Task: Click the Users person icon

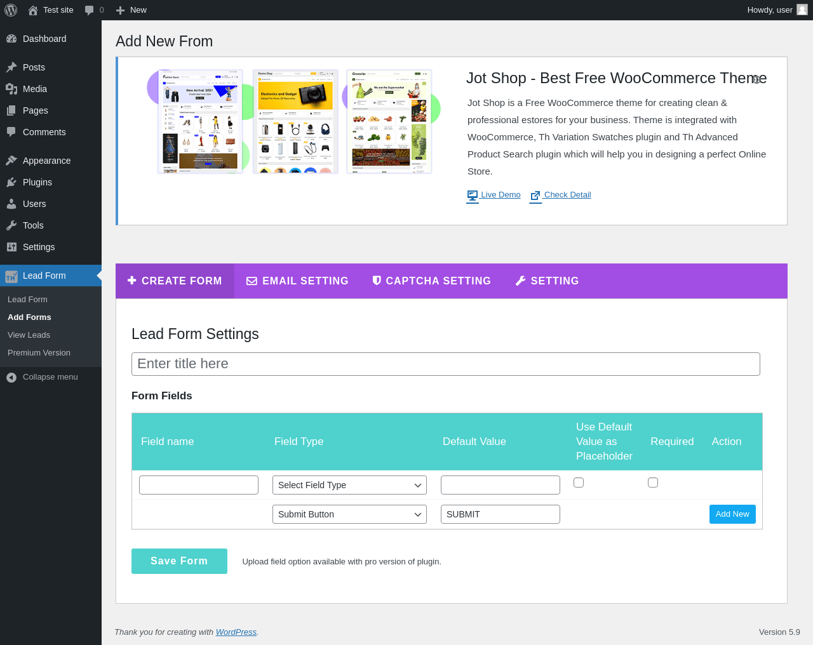Action: pos(11,204)
